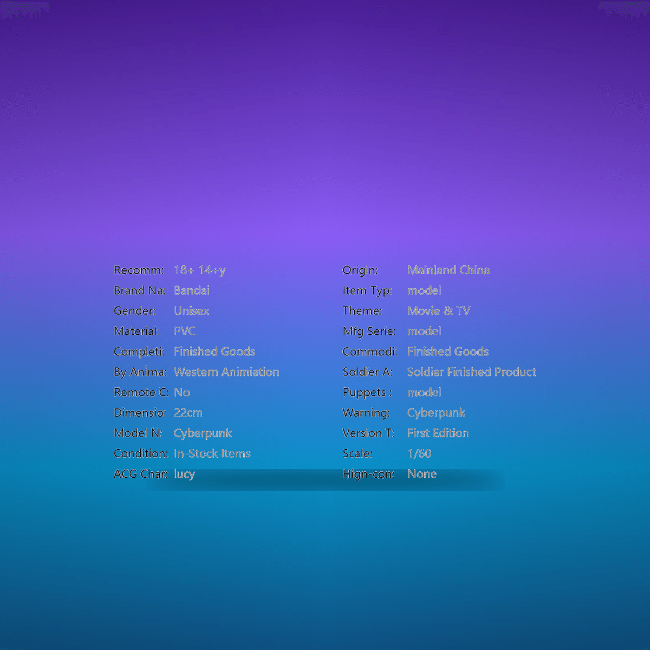Click the "Model N:" label
Viewport: 650px width, 650px height.
pos(138,433)
